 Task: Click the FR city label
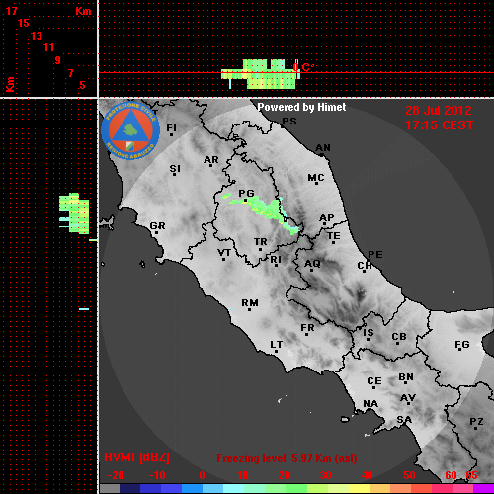(x=307, y=328)
